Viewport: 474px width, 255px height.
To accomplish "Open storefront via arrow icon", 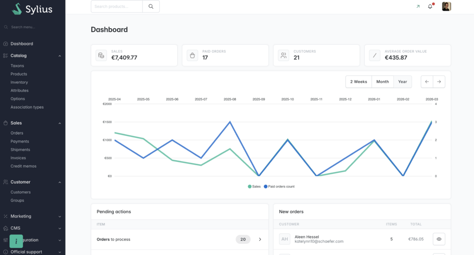I will click(418, 6).
